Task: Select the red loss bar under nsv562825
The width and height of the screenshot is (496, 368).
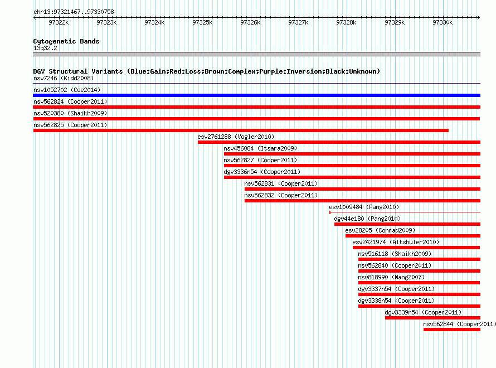Action: tap(241, 130)
